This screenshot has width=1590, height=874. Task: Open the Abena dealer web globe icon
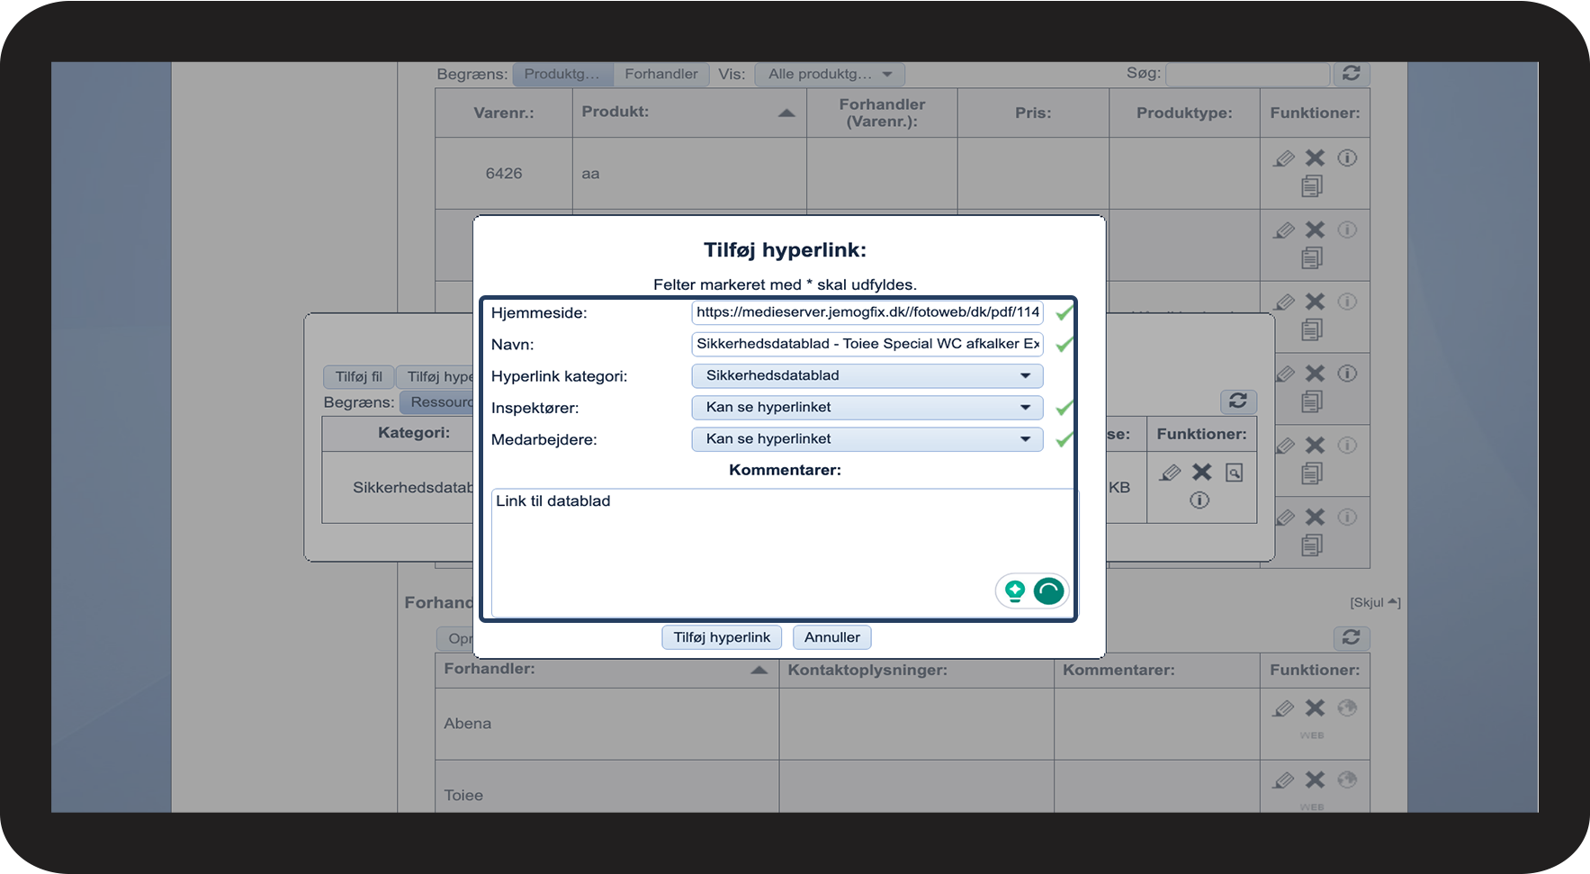pyautogui.click(x=1347, y=708)
